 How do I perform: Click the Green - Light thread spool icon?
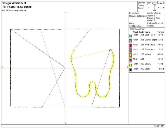coord(130,40)
